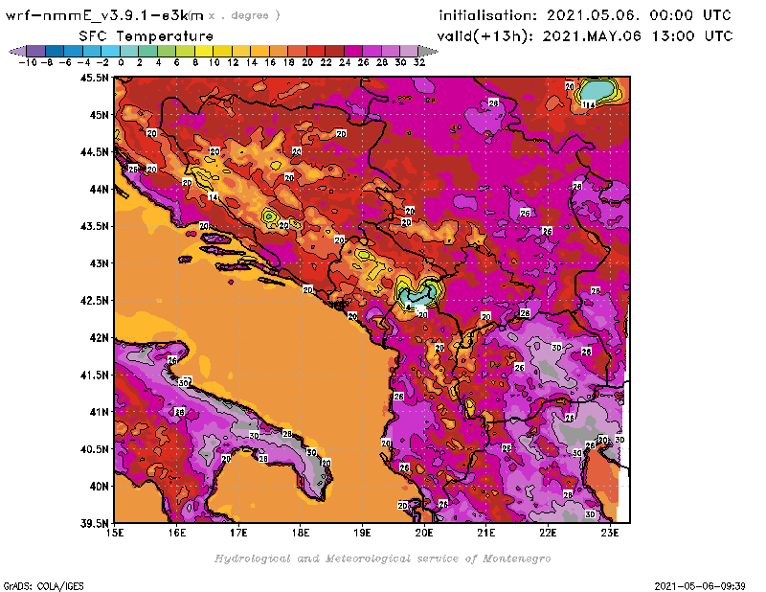This screenshot has height=592, width=766.
Task: Click the '41N' latitude label
Action: click(99, 412)
